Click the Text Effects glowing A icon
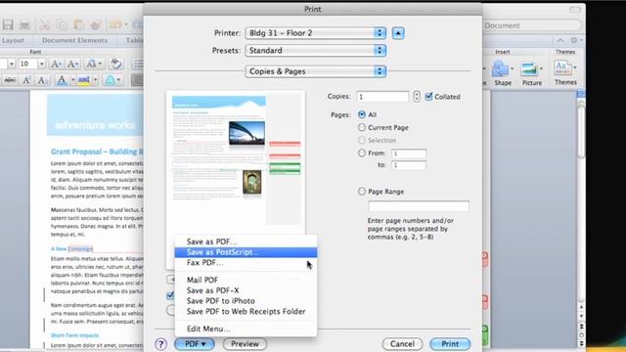This screenshot has width=626, height=352. (111, 80)
